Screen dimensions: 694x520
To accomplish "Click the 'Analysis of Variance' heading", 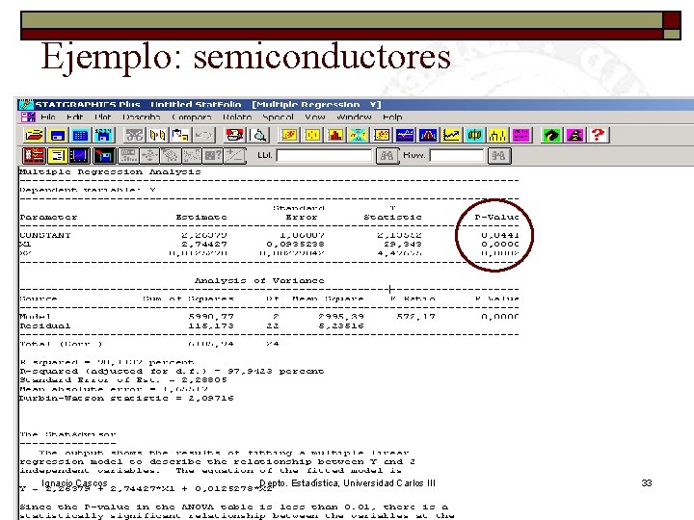I will (x=259, y=280).
